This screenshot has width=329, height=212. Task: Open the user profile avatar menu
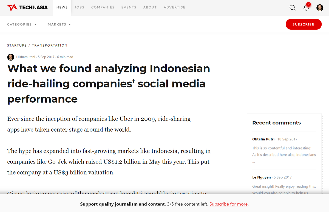[320, 8]
